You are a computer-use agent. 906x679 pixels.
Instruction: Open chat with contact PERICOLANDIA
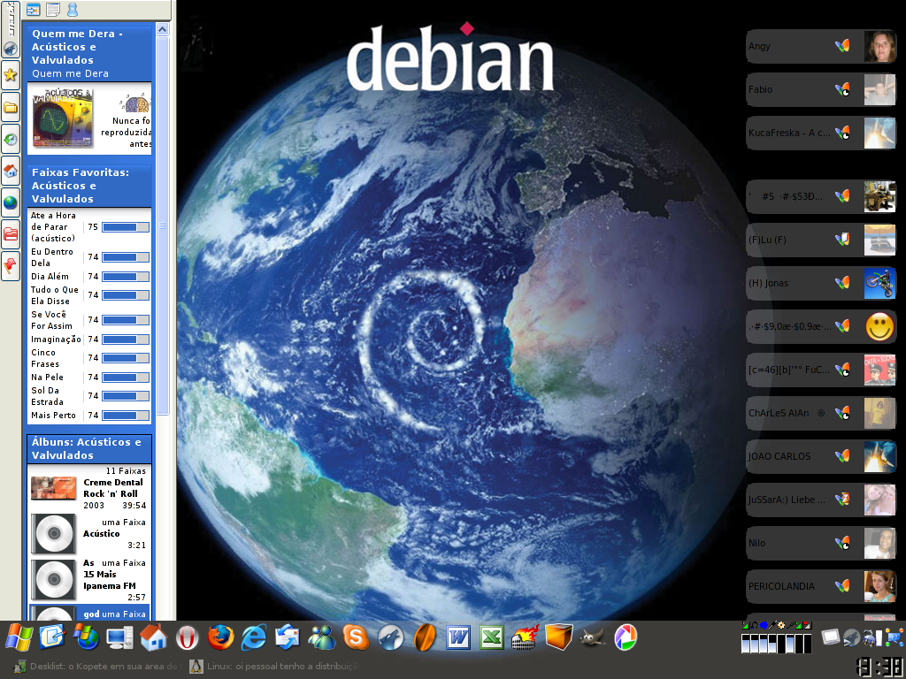pos(821,586)
